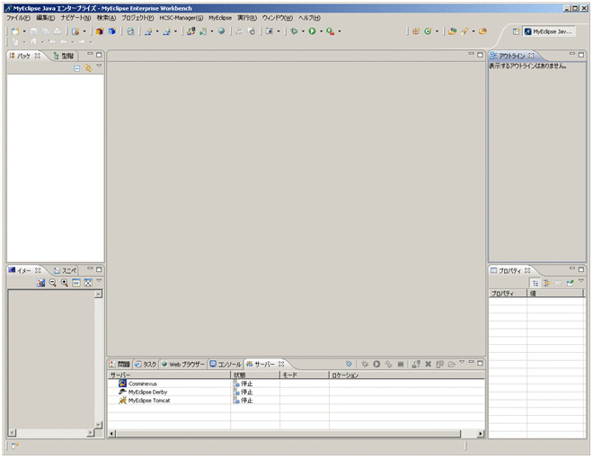
Task: Select the MyEclipse Tomcat server row
Action: [148, 401]
